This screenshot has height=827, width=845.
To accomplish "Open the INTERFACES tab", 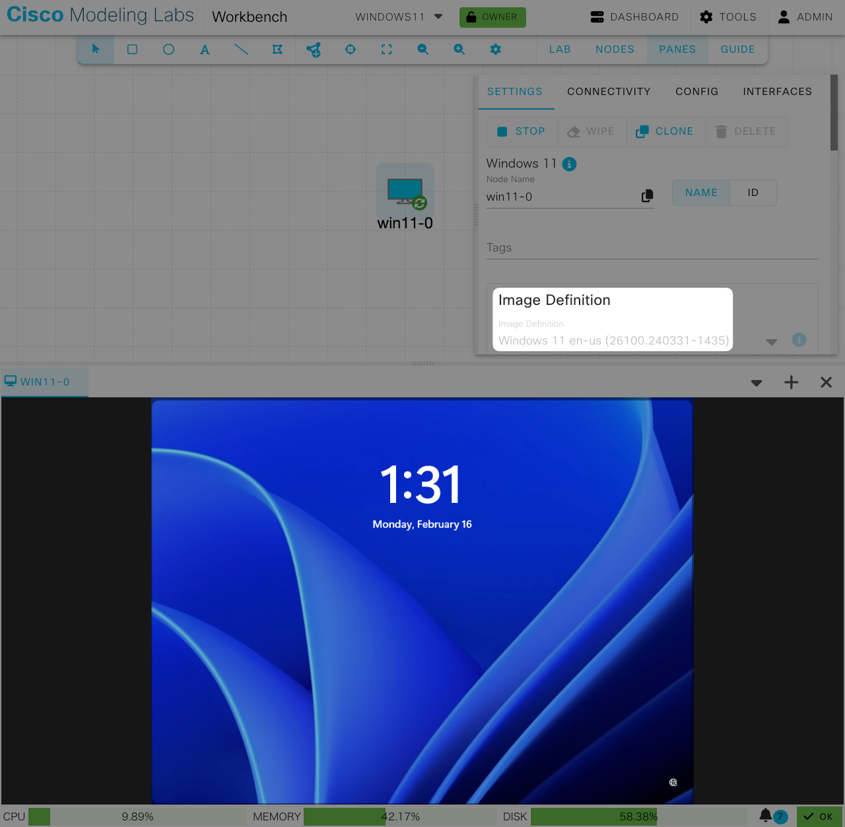I will 777,92.
